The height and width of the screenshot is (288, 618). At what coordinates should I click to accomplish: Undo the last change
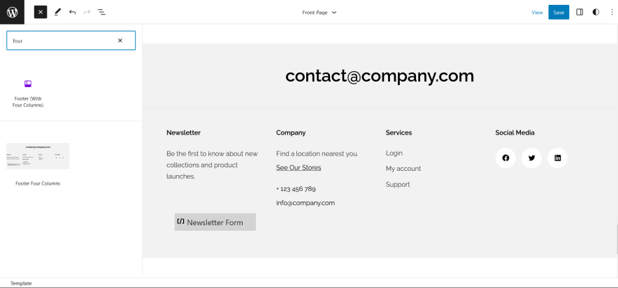click(x=72, y=12)
